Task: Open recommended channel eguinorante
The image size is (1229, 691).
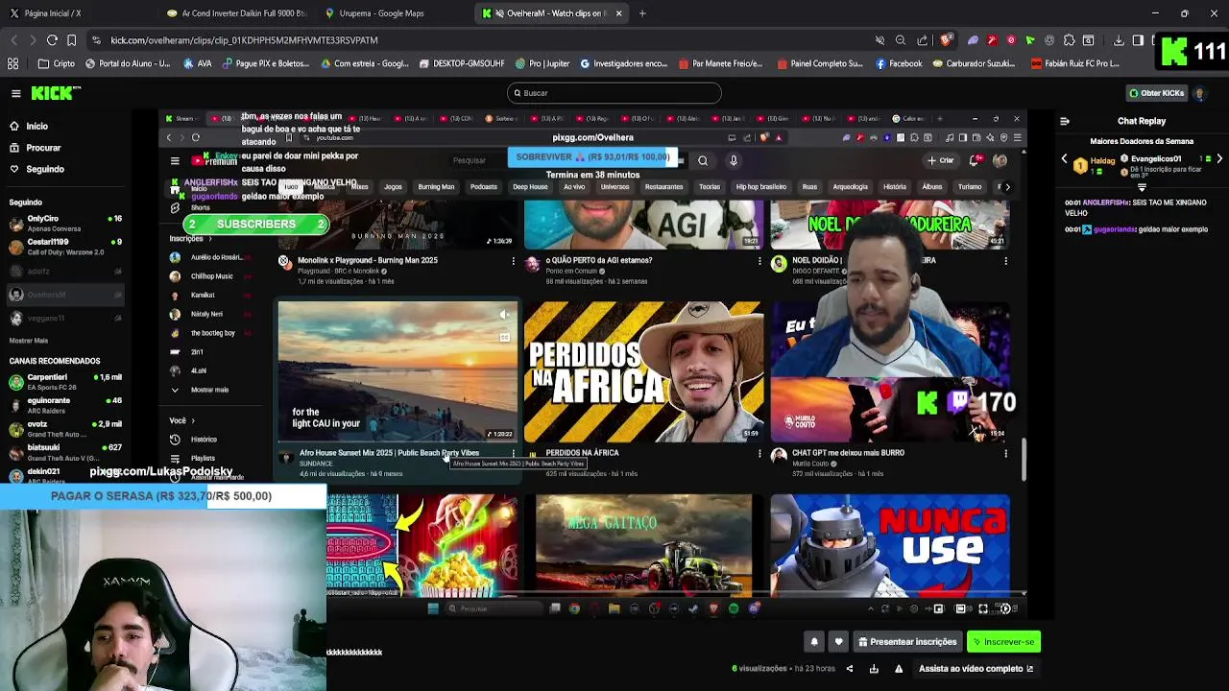Action: click(x=65, y=405)
